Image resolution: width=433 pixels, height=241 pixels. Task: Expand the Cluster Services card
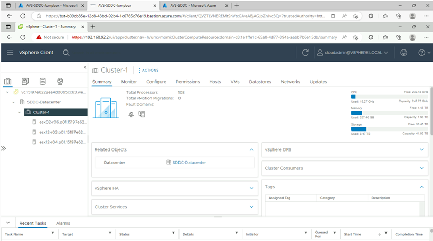(x=251, y=207)
